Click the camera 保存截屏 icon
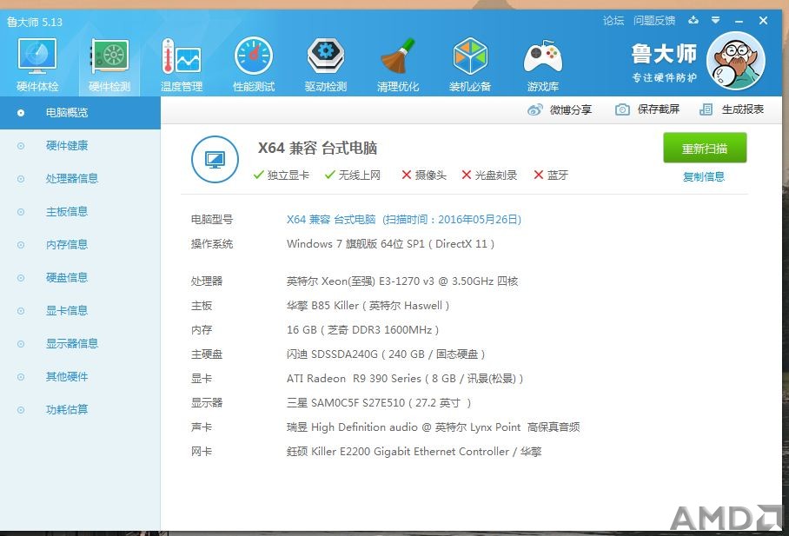The image size is (789, 536). tap(622, 109)
